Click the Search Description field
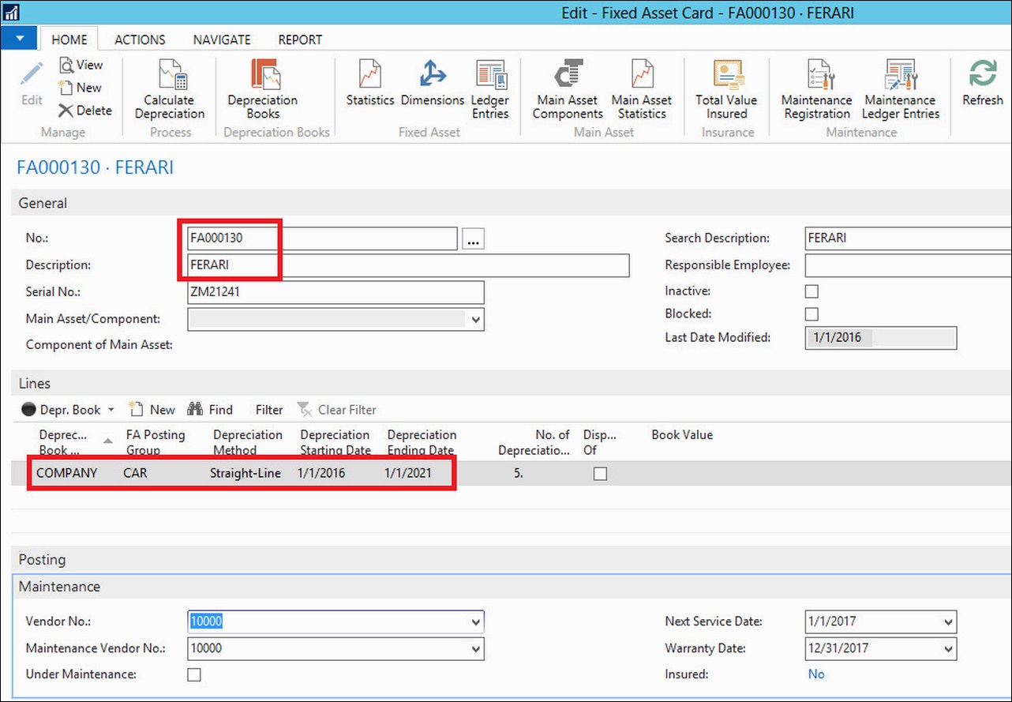Screen dimensions: 1012x702 (908, 238)
